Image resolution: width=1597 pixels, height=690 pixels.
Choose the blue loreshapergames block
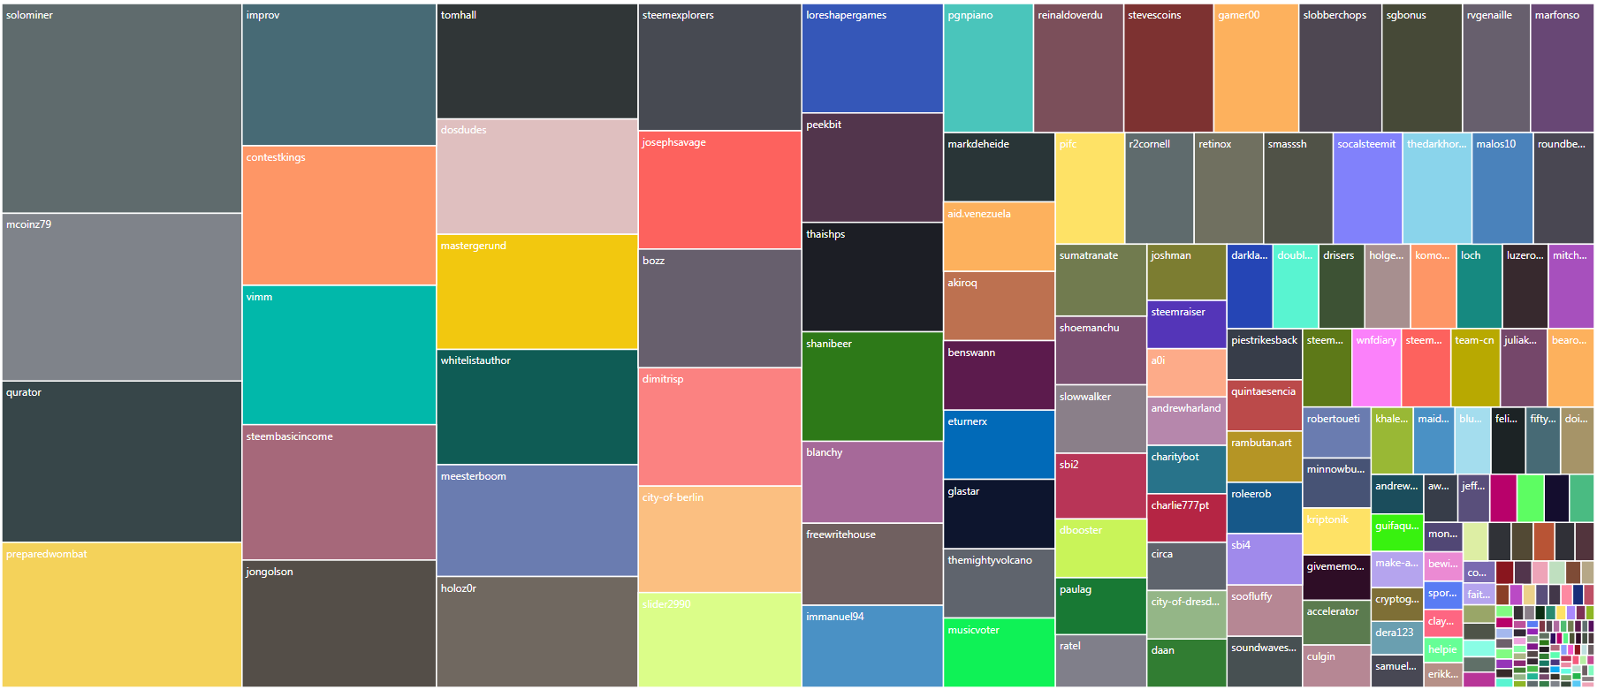872,58
